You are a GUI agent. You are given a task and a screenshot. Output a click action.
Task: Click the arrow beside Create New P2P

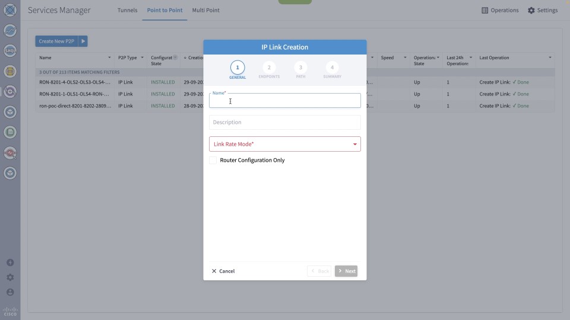83,41
